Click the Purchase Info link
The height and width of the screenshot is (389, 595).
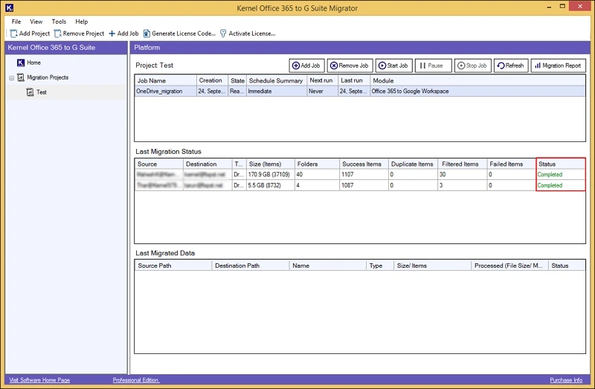(x=566, y=380)
